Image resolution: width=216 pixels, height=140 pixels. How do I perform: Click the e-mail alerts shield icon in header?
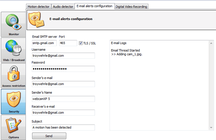36,19
